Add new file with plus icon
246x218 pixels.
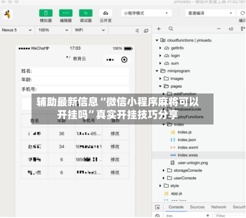[158, 29]
